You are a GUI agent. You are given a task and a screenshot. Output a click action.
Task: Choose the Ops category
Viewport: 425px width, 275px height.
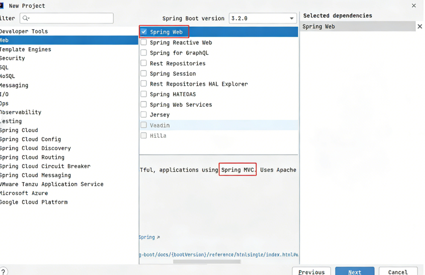point(69,103)
